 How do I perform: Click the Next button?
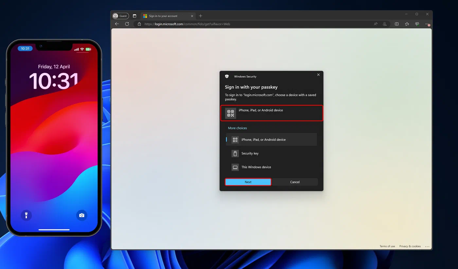tap(248, 182)
